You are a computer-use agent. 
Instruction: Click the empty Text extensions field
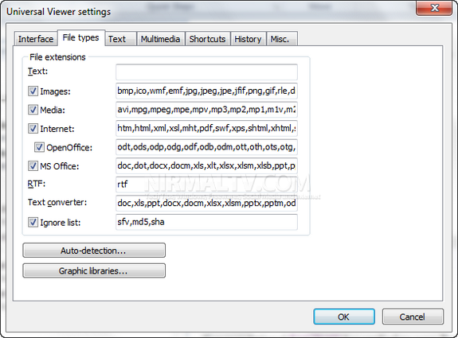pos(206,72)
